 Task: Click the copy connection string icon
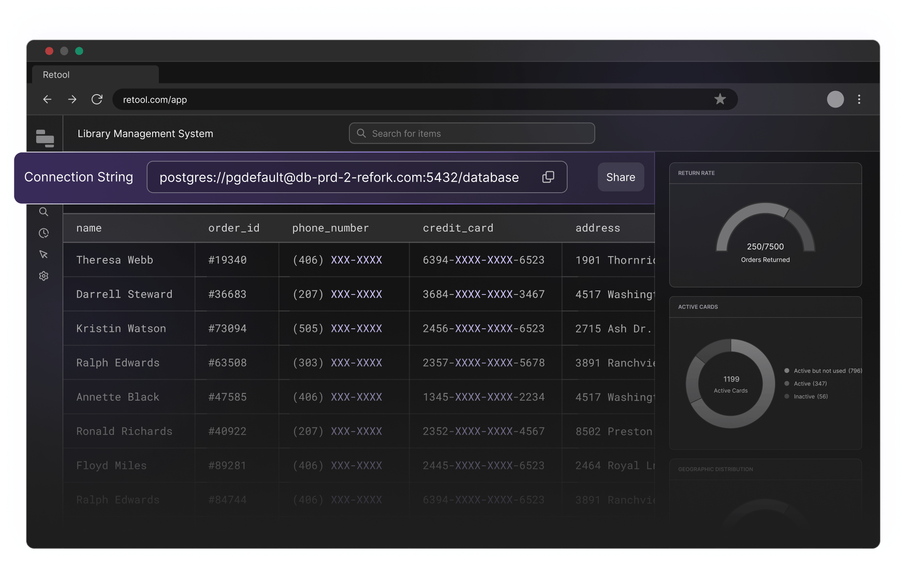click(548, 177)
